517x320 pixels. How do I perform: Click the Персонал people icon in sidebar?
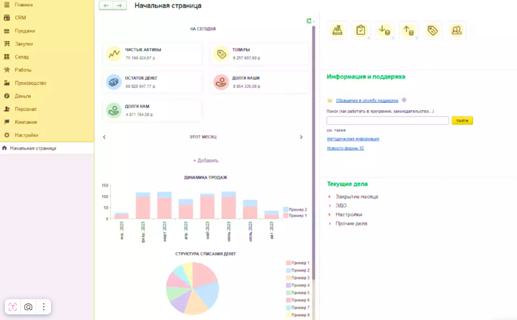tap(7, 109)
